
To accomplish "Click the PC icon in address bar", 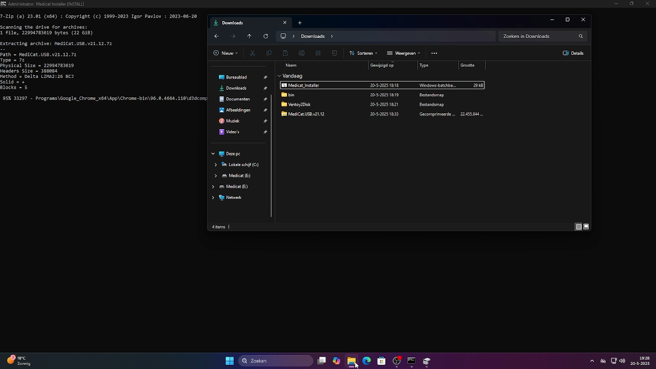I will [x=283, y=36].
